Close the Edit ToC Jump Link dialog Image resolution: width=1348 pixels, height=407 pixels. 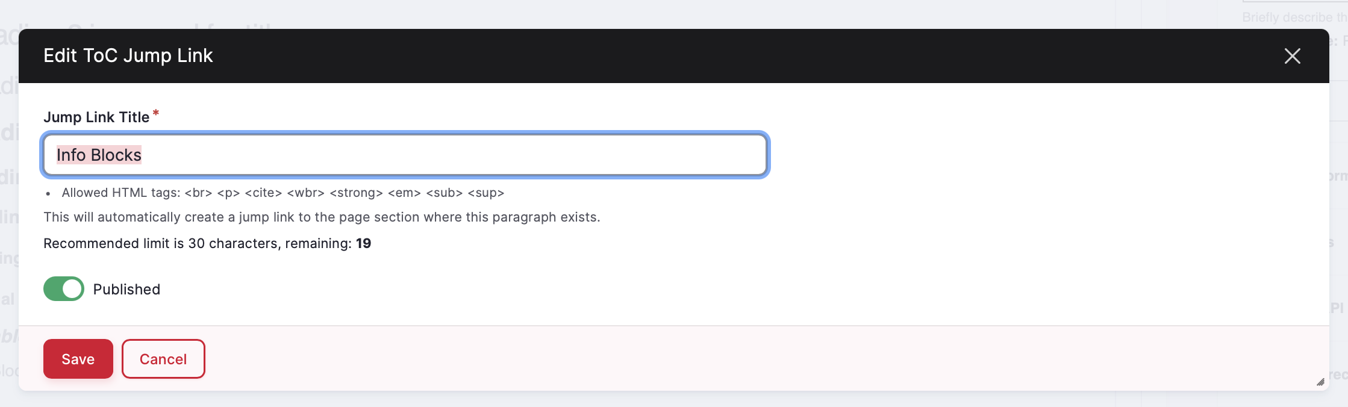click(1292, 56)
